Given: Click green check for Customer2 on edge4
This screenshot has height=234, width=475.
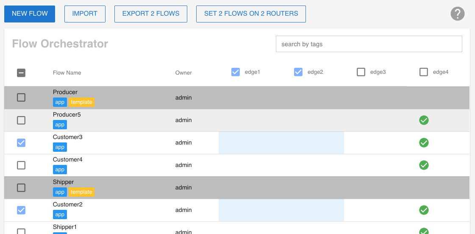Looking at the screenshot, I should 424,210.
